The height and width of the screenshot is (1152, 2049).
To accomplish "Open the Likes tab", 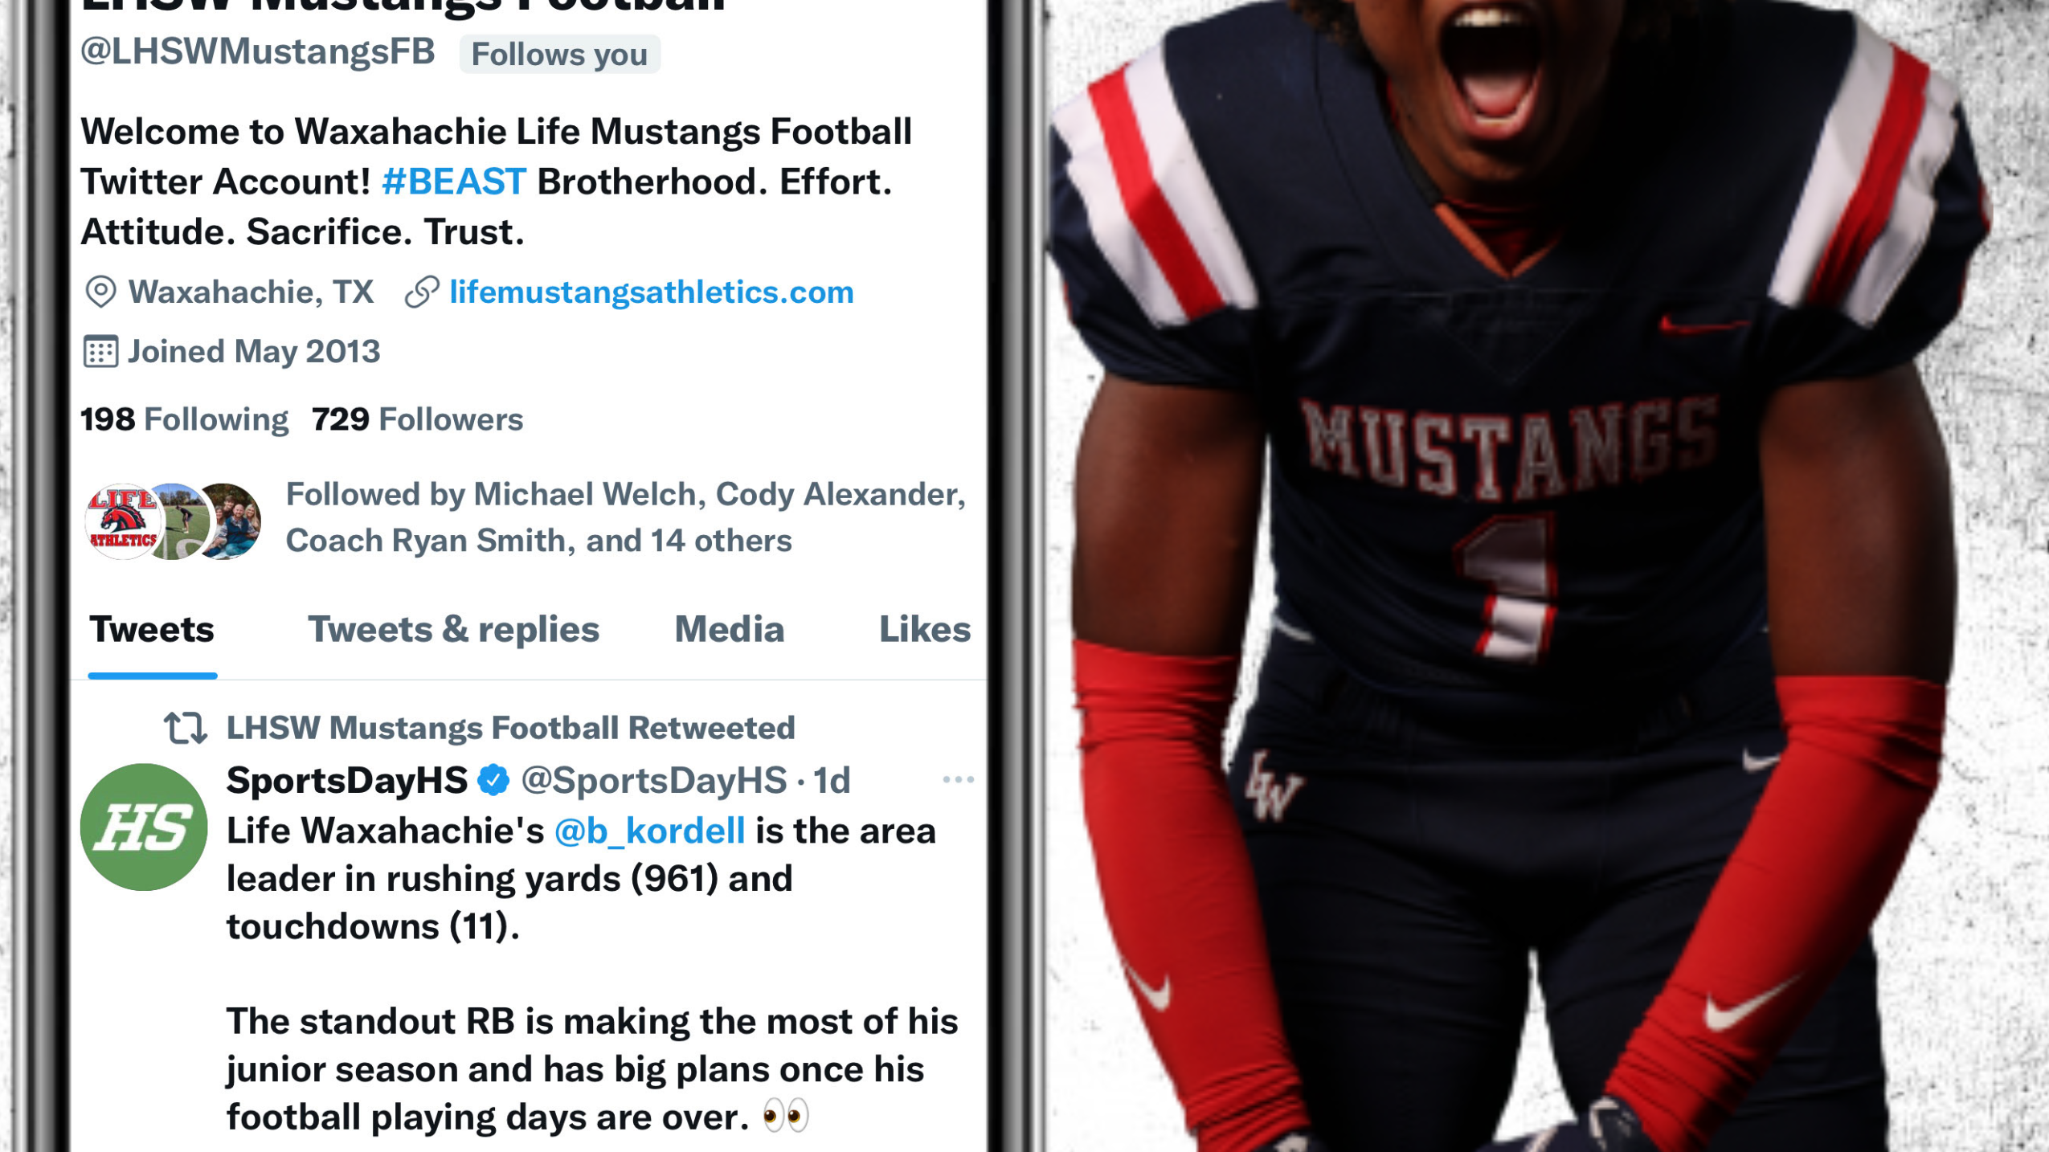I will tap(925, 629).
